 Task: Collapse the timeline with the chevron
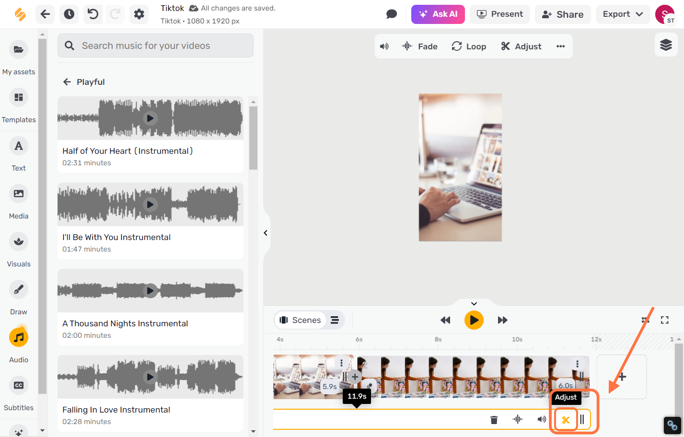[474, 304]
